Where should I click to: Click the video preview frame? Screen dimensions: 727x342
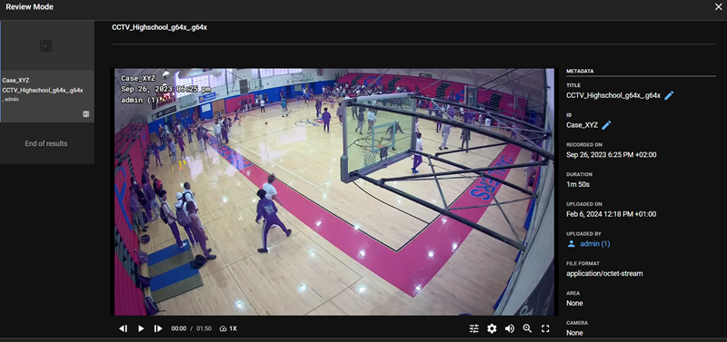334,192
